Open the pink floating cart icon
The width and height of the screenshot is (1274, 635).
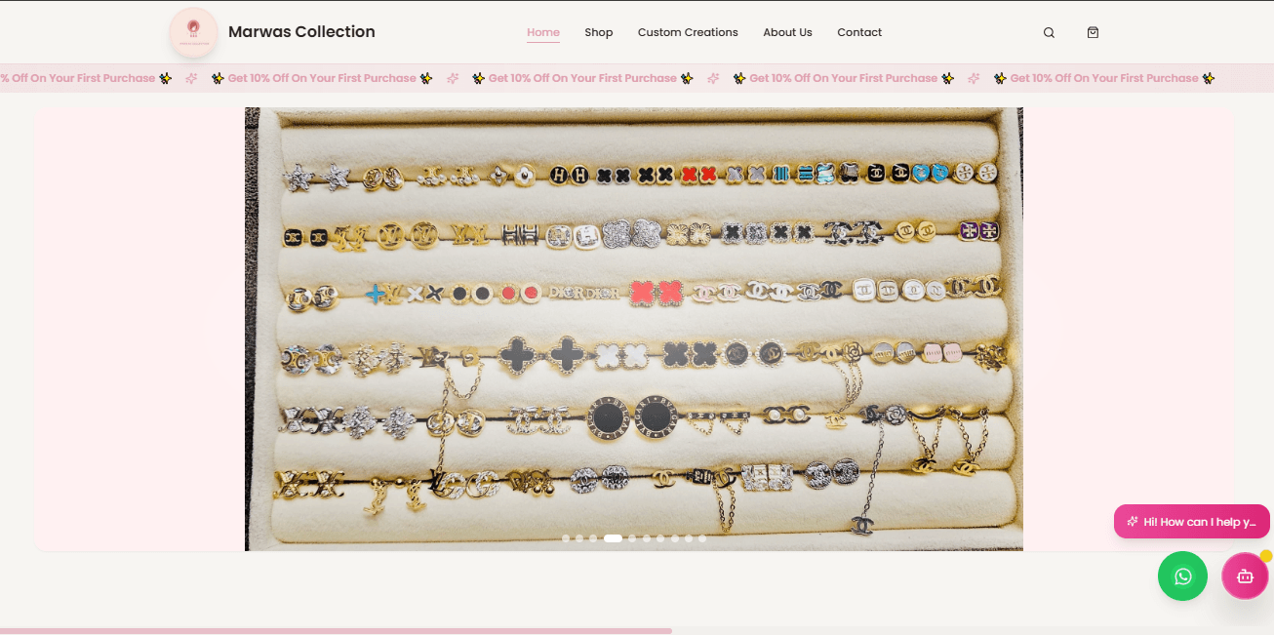(x=1245, y=575)
